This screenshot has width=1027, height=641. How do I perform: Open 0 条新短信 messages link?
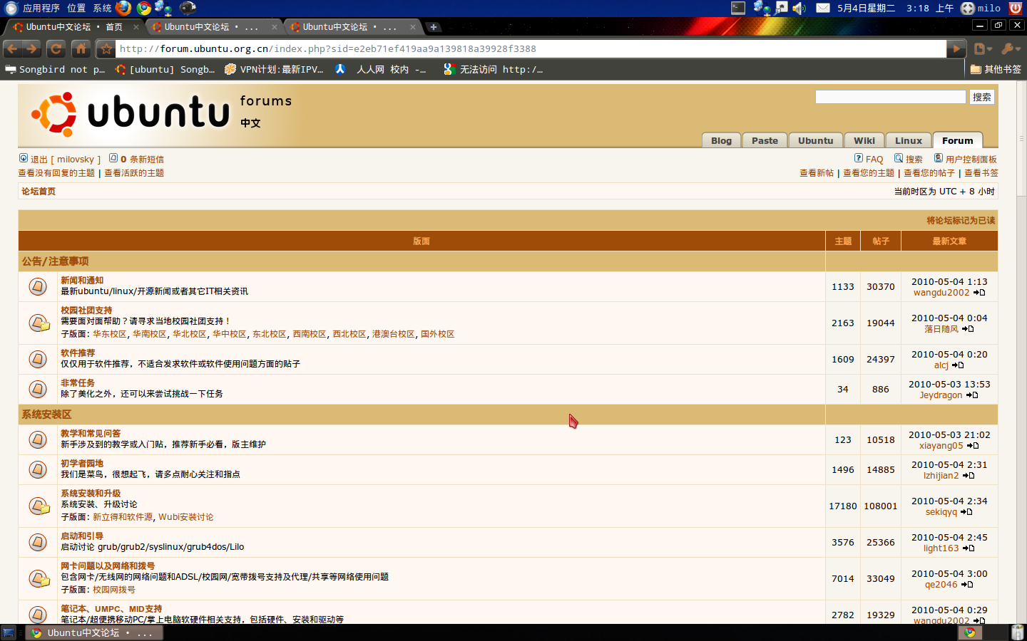tap(142, 160)
